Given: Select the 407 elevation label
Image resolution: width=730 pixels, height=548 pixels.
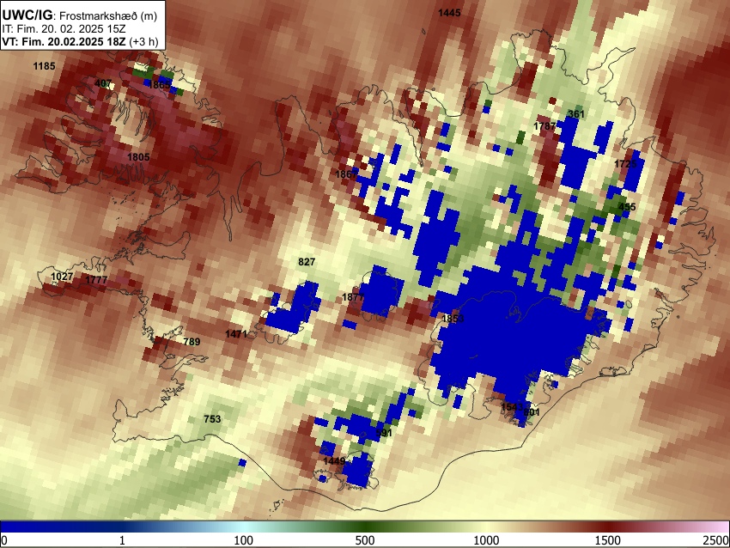Looking at the screenshot, I should (x=102, y=83).
